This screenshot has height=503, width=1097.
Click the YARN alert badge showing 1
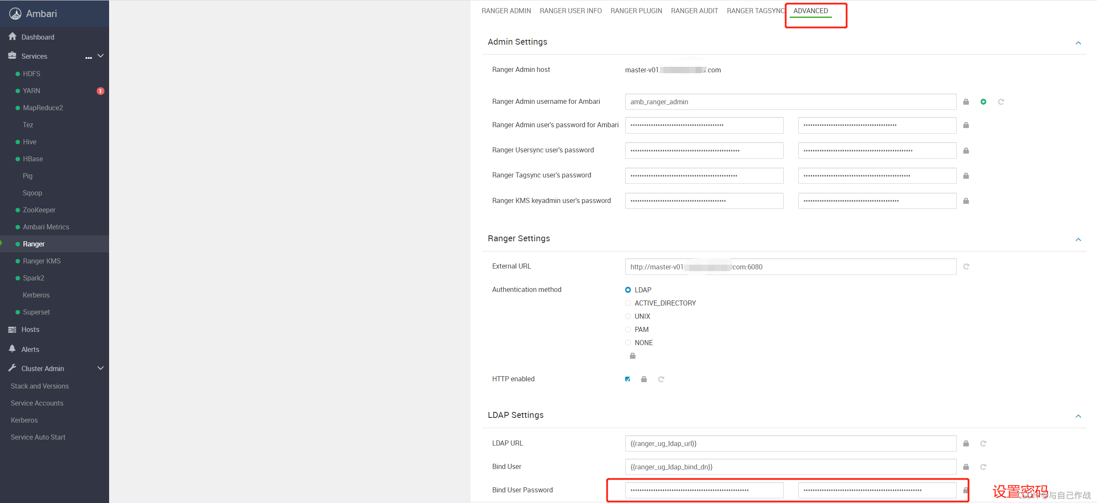101,91
